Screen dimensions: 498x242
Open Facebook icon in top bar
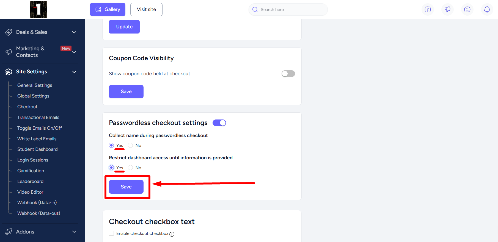click(x=428, y=10)
